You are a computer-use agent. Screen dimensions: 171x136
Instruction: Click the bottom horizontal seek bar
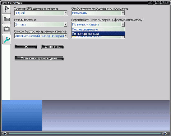tap(85, 134)
